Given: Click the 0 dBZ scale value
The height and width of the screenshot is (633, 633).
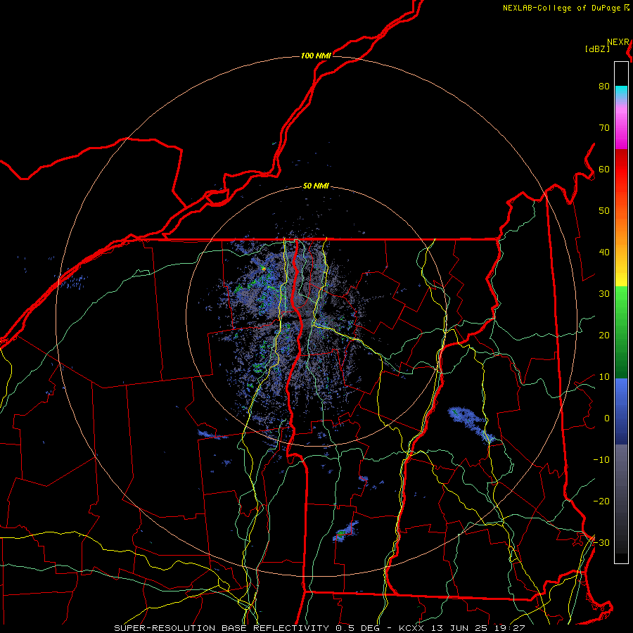Looking at the screenshot, I should [x=607, y=418].
